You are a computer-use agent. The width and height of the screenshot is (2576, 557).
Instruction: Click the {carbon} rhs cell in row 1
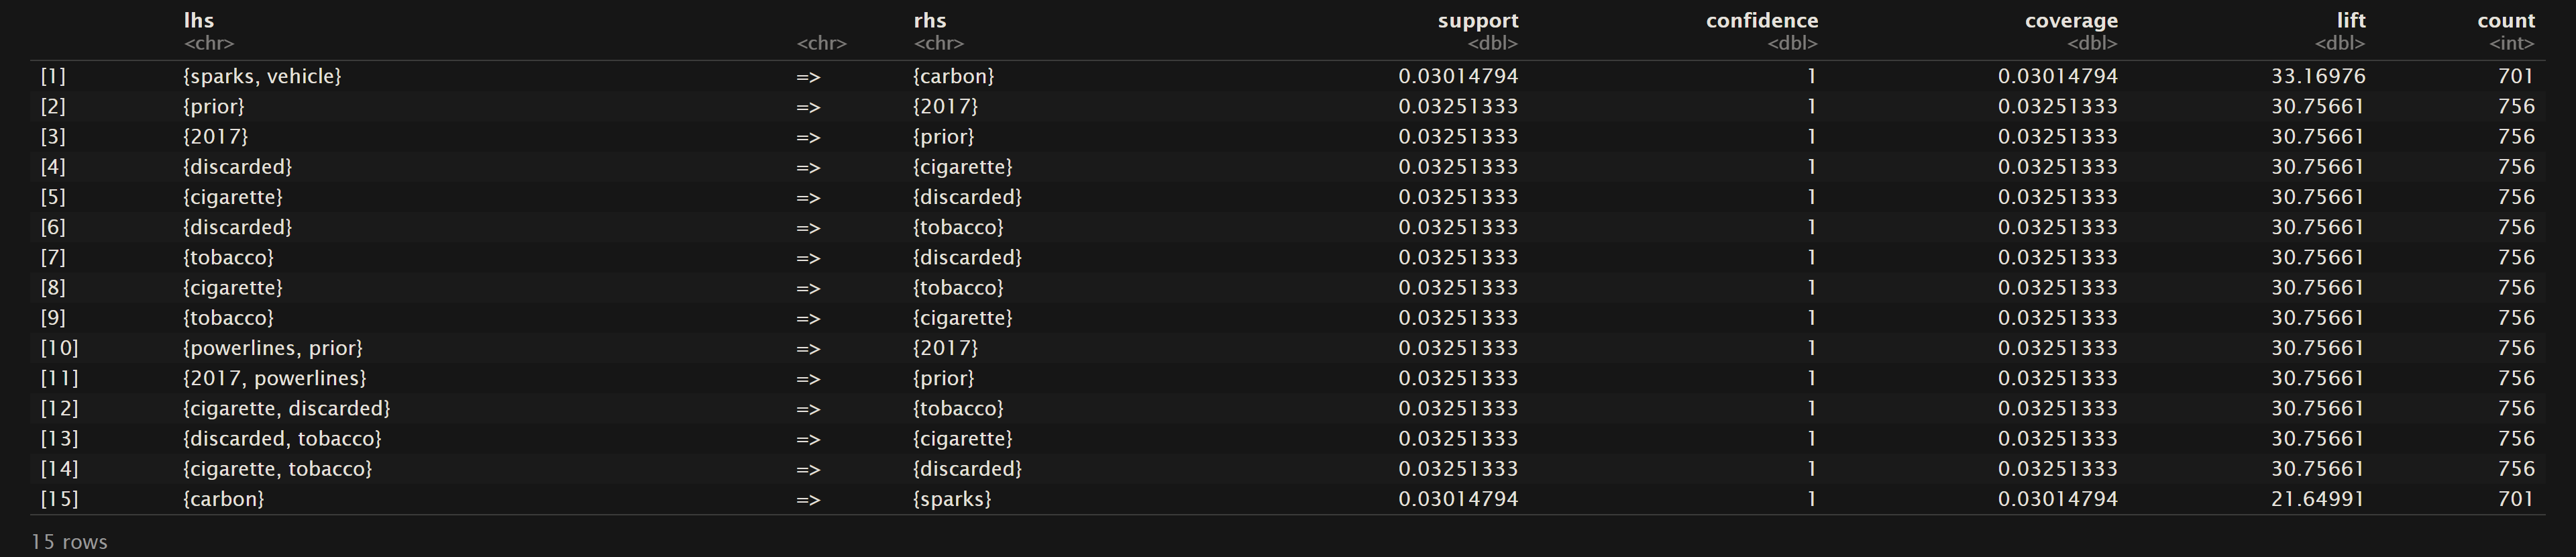click(954, 76)
